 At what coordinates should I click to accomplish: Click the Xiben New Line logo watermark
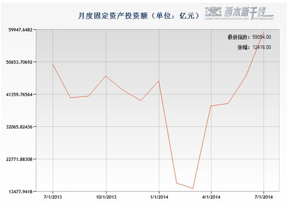click(x=239, y=13)
